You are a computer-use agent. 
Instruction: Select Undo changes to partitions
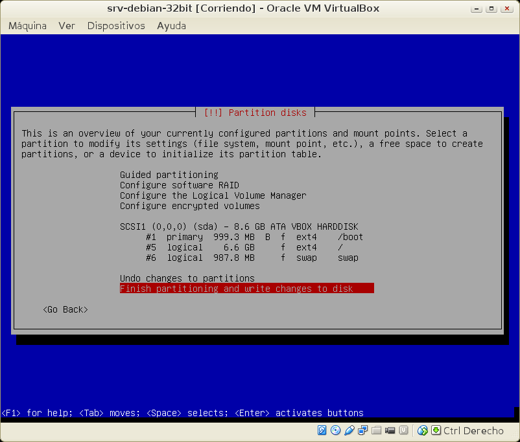187,278
